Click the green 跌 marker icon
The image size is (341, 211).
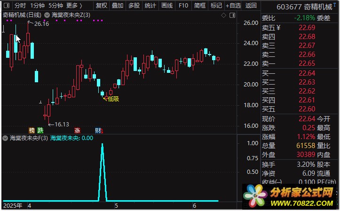40,130
